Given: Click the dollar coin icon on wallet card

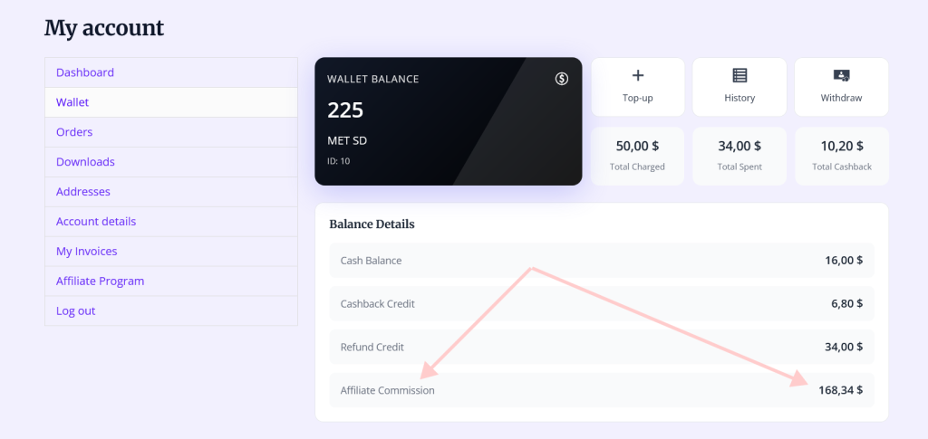Looking at the screenshot, I should point(562,79).
